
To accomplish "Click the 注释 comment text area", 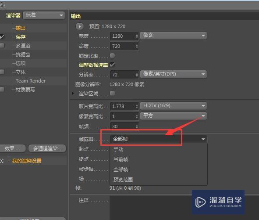I will point(184,208).
